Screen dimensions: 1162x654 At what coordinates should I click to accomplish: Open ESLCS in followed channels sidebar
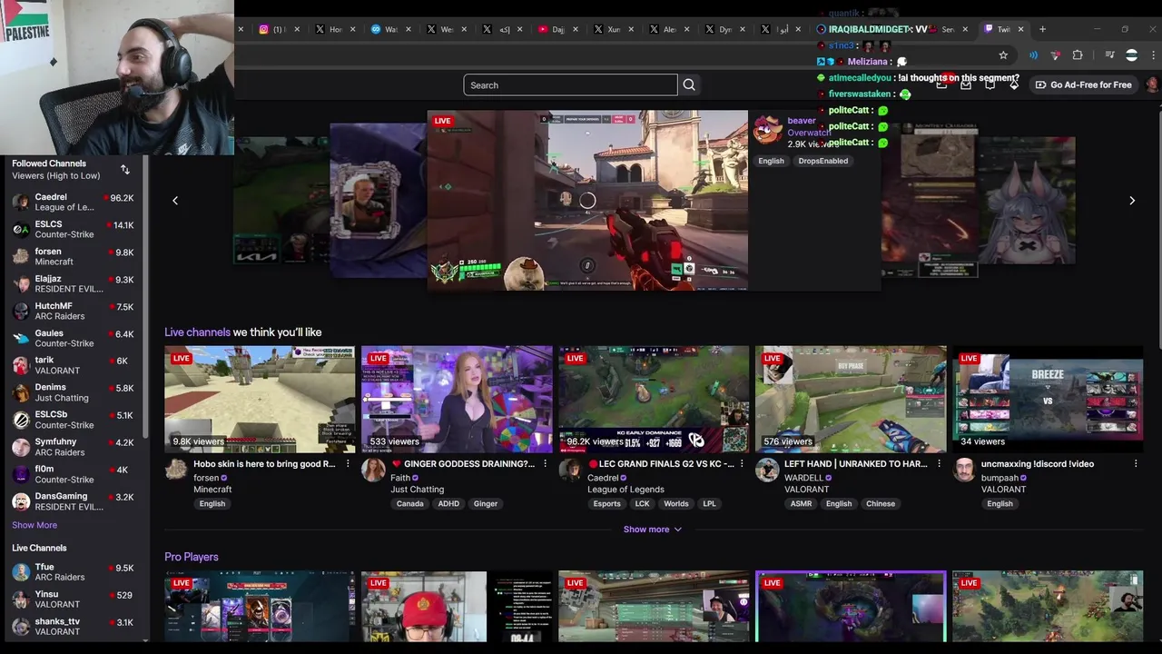(x=73, y=229)
